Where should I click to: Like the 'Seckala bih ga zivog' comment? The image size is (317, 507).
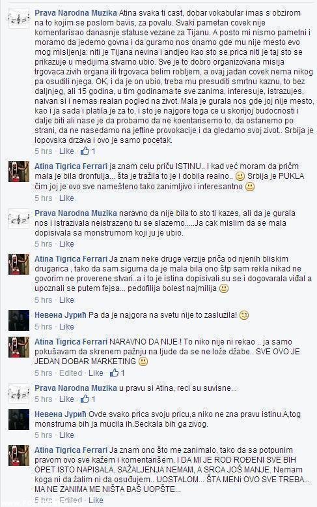[66, 435]
